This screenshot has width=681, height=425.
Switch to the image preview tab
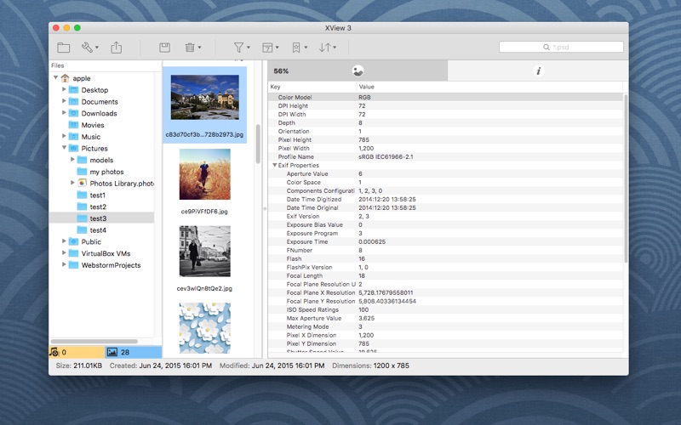point(358,71)
